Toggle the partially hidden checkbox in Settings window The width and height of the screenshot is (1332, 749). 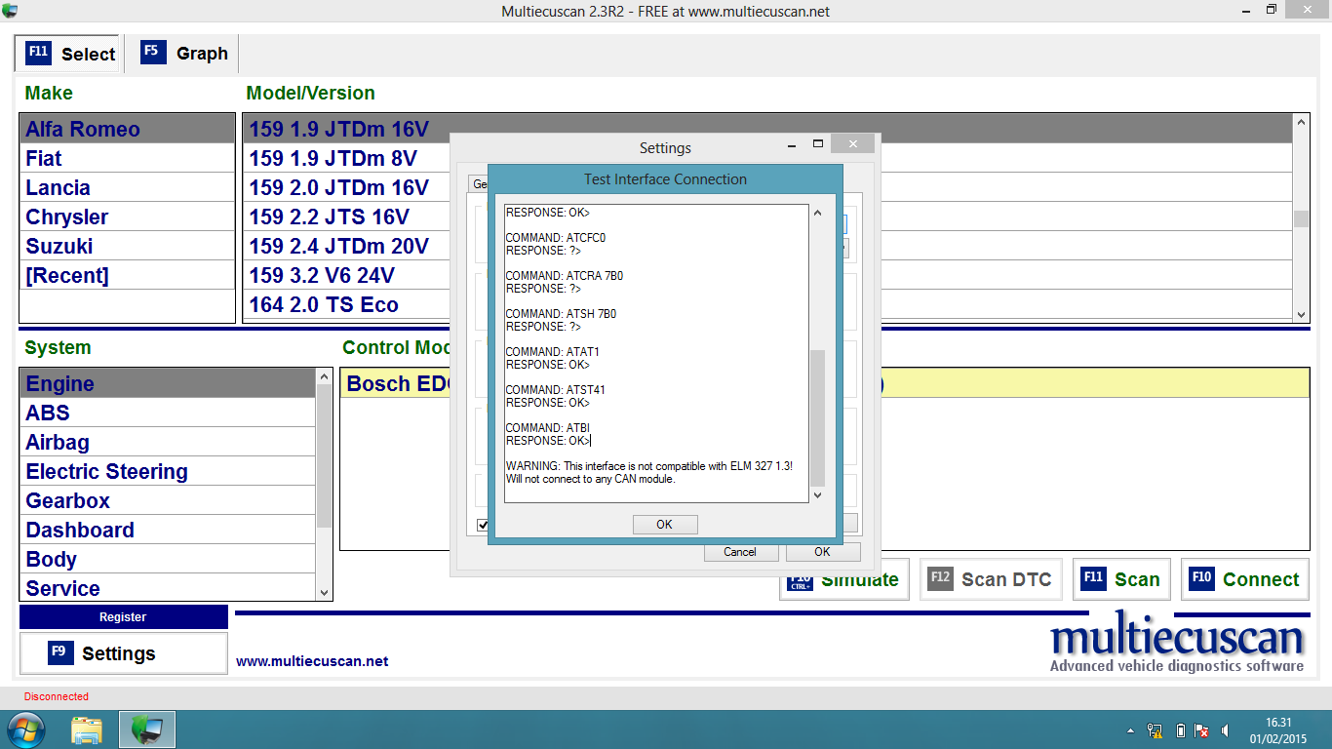click(x=483, y=525)
